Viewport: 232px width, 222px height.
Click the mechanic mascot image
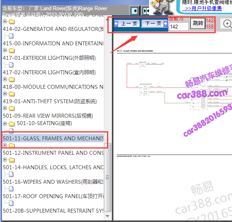162,7
